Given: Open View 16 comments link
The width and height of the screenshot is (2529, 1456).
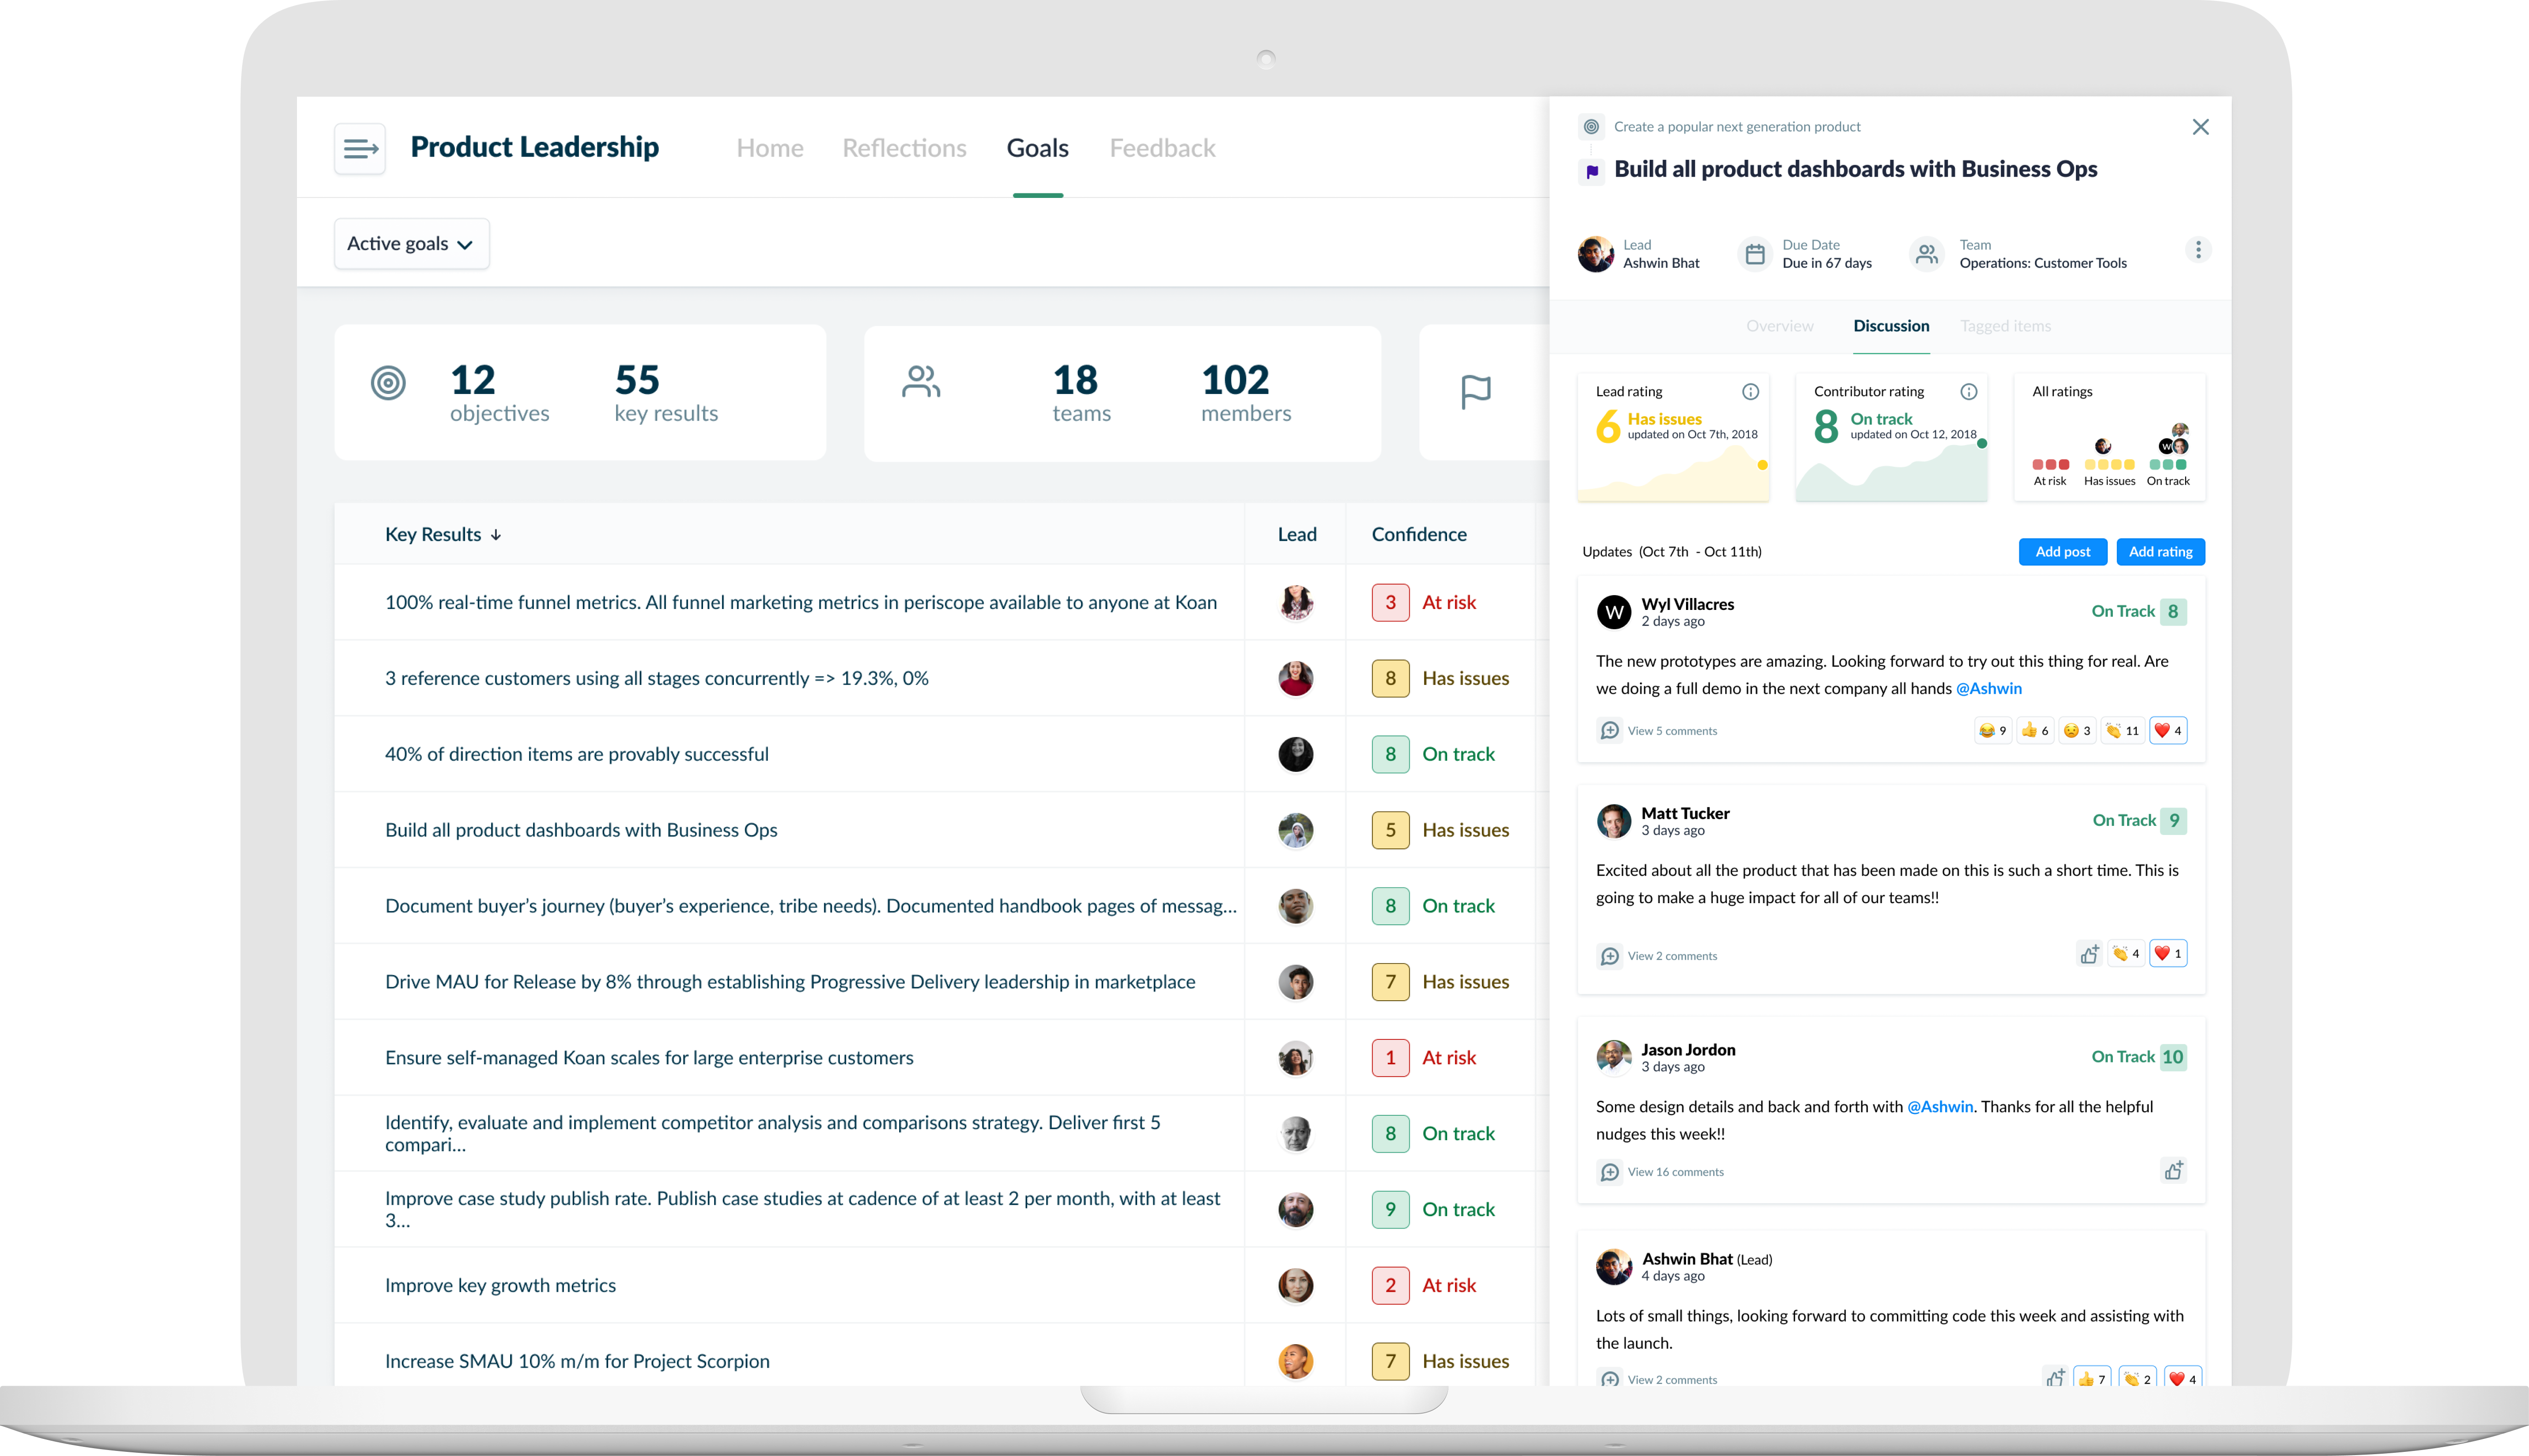Looking at the screenshot, I should pyautogui.click(x=1675, y=1172).
